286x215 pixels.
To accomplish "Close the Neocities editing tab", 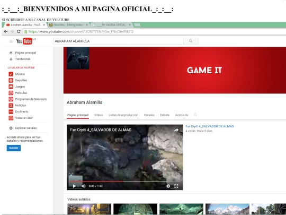I will 87,25.
